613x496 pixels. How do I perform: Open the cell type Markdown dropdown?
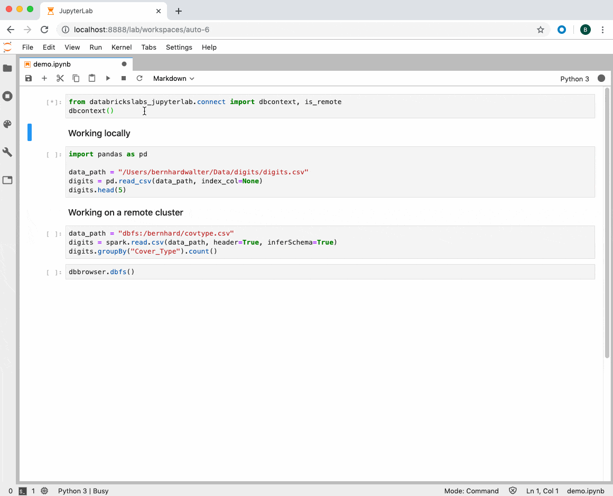(173, 78)
